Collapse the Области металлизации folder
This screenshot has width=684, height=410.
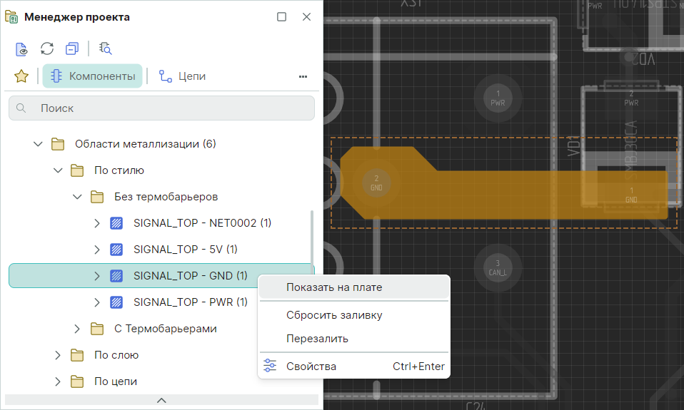point(39,144)
